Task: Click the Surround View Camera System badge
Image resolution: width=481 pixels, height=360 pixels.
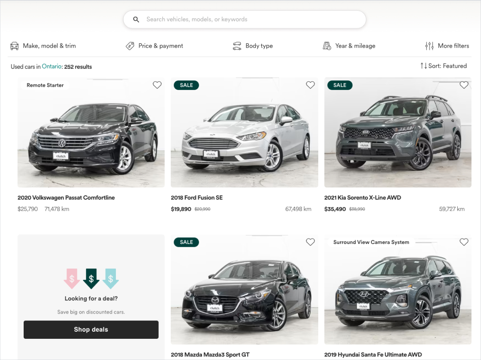Action: (x=371, y=242)
